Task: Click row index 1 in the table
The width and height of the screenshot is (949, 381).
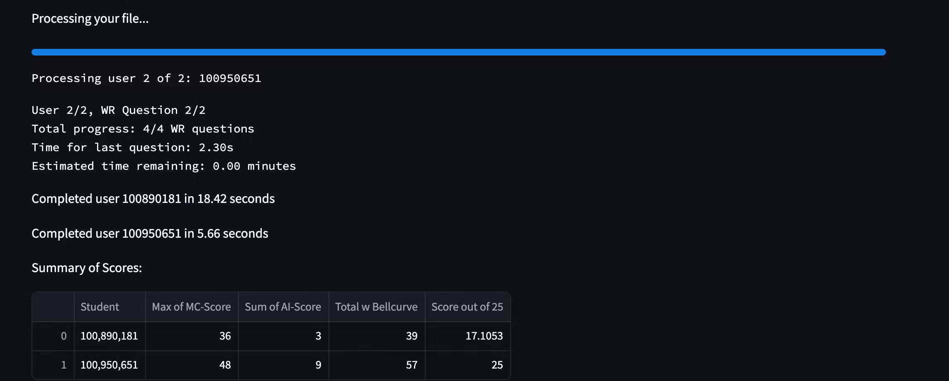Action: pyautogui.click(x=54, y=365)
